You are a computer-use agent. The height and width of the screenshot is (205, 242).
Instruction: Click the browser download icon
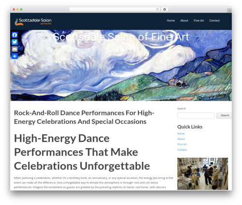point(165,9)
